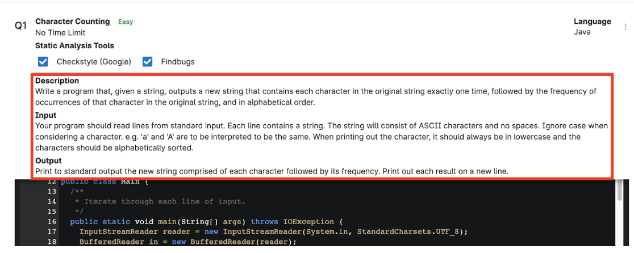Place cursor in the BufferedReader code line
Screen dimensions: 634x253
pyautogui.click(x=187, y=242)
